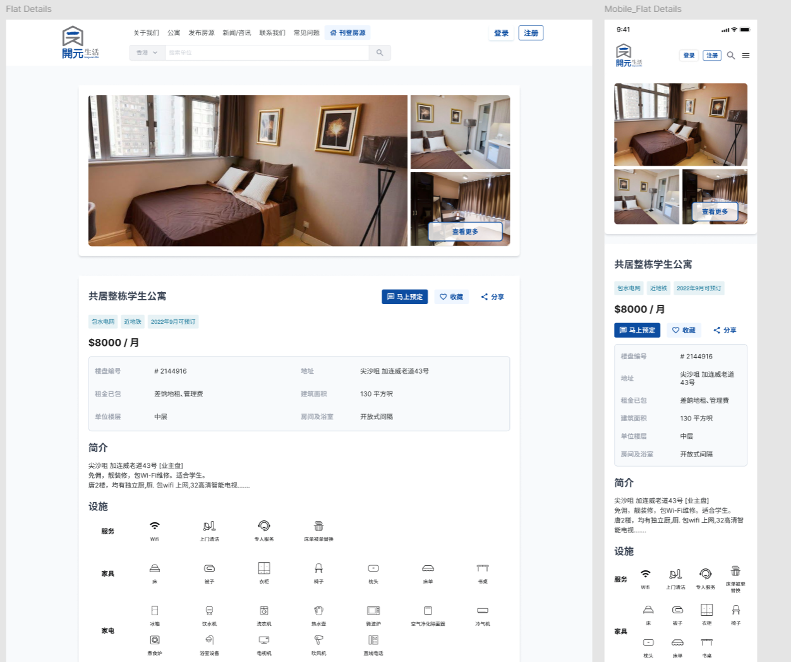
Task: Tap the 收藏 favorite button in mobile frame
Action: click(684, 330)
